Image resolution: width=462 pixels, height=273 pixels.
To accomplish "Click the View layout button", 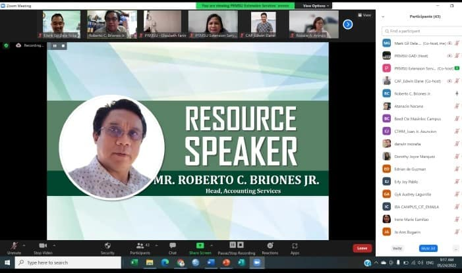I will coord(364,15).
